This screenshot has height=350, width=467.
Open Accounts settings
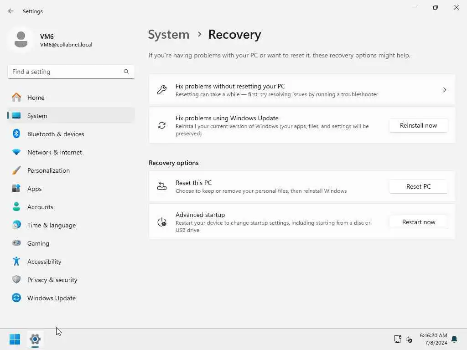point(71,206)
